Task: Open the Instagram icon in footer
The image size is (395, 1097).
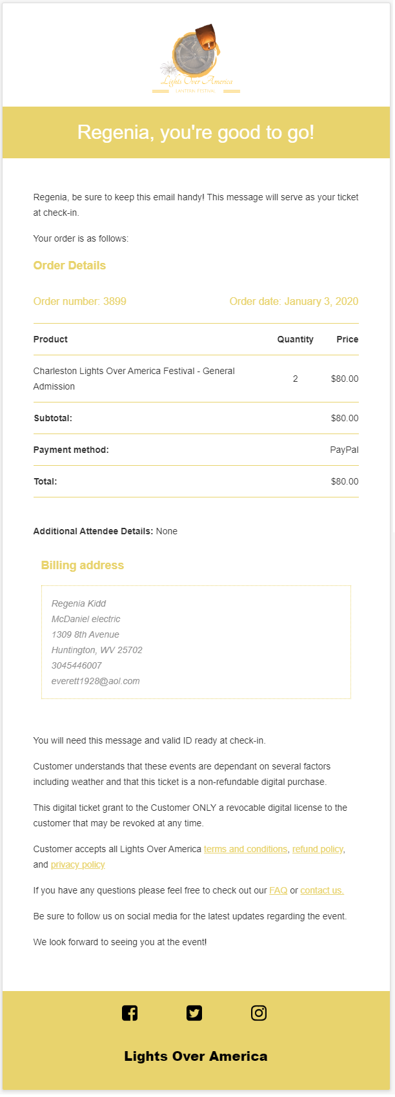Action: pos(259,1013)
